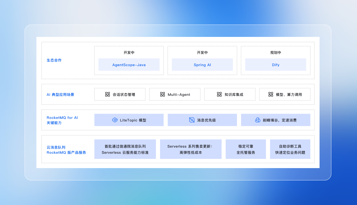Click the atom icon beside 知识库集成

[x=219, y=95]
